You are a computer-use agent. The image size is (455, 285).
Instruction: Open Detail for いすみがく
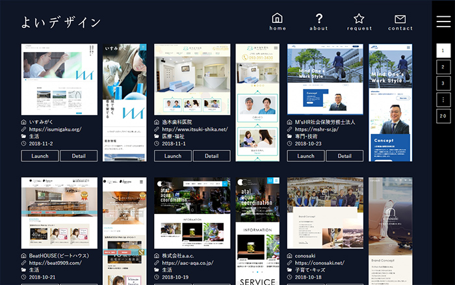pos(79,156)
